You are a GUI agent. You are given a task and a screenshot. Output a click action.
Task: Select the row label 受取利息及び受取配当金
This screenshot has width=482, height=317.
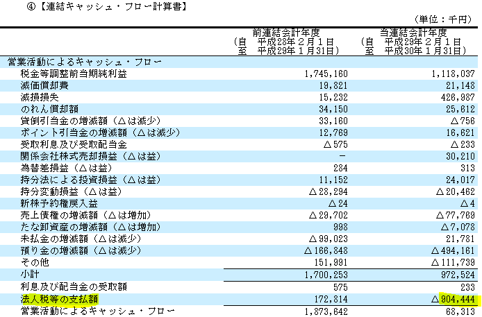pos(74,144)
